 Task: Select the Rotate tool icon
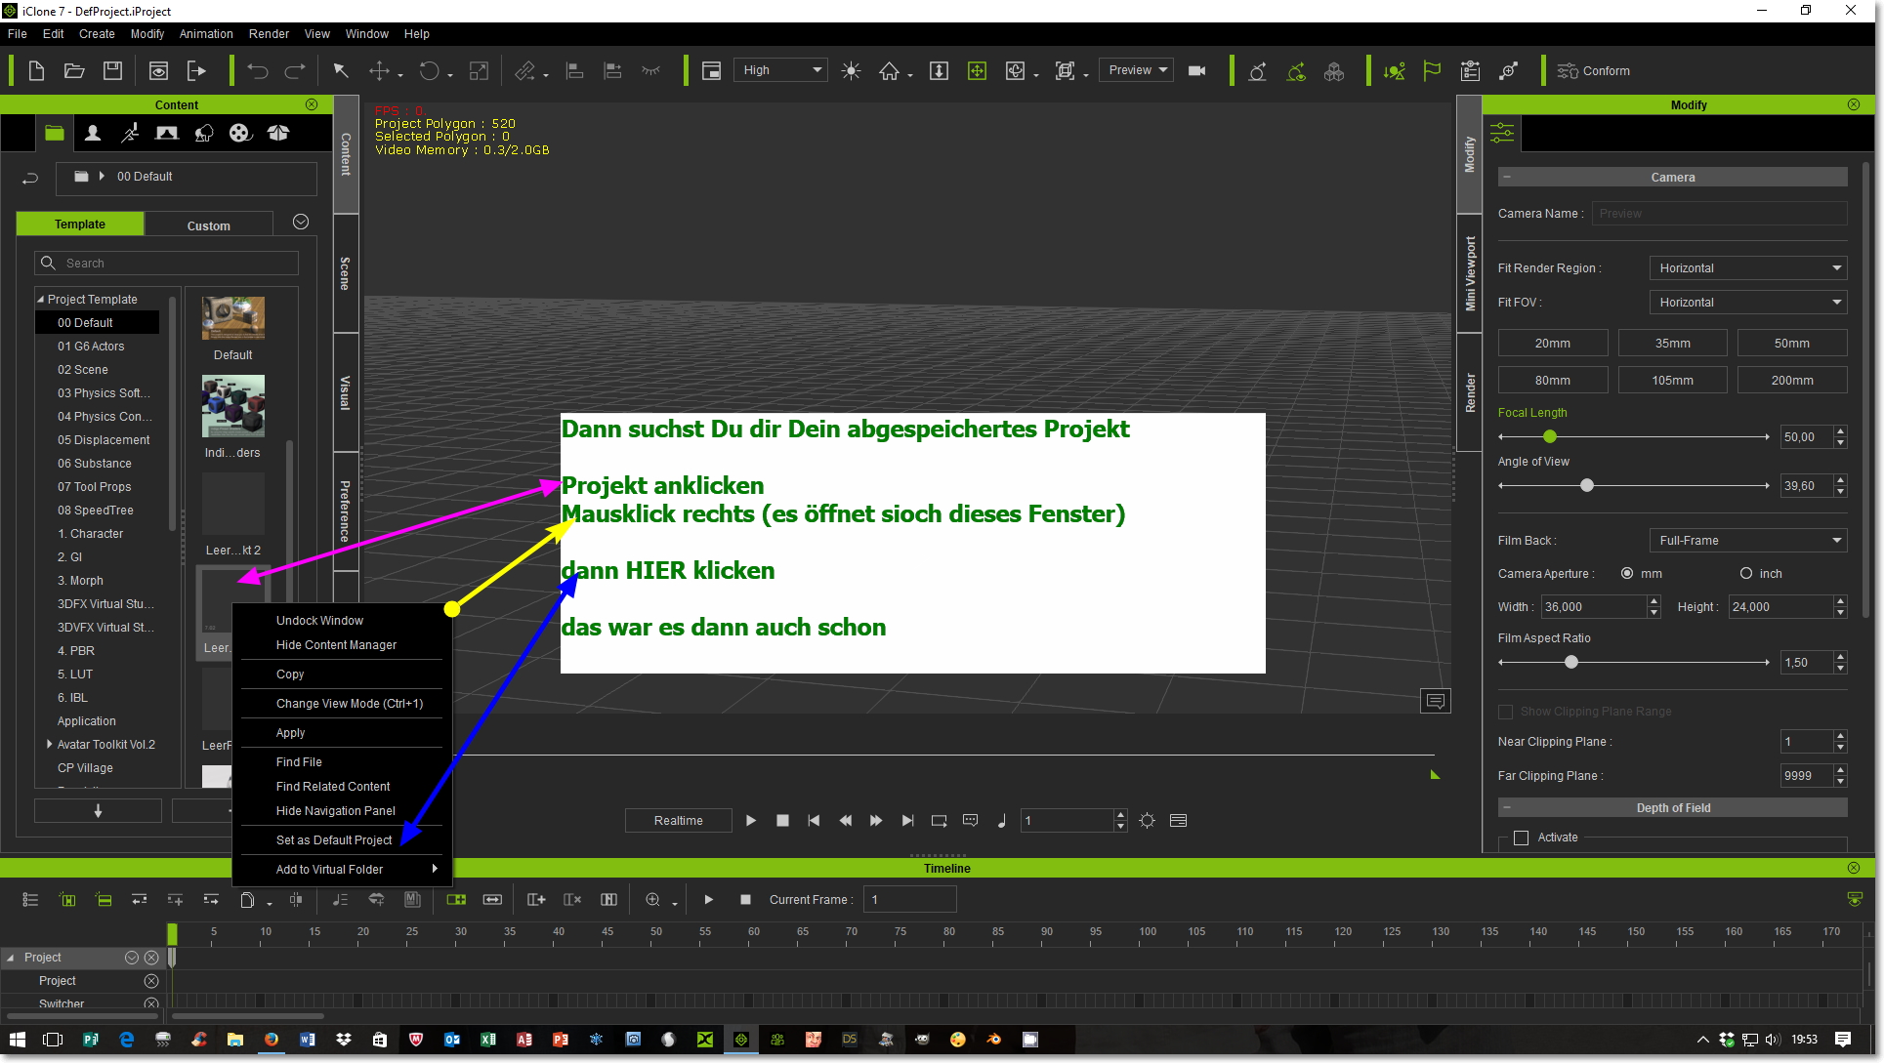tap(429, 70)
